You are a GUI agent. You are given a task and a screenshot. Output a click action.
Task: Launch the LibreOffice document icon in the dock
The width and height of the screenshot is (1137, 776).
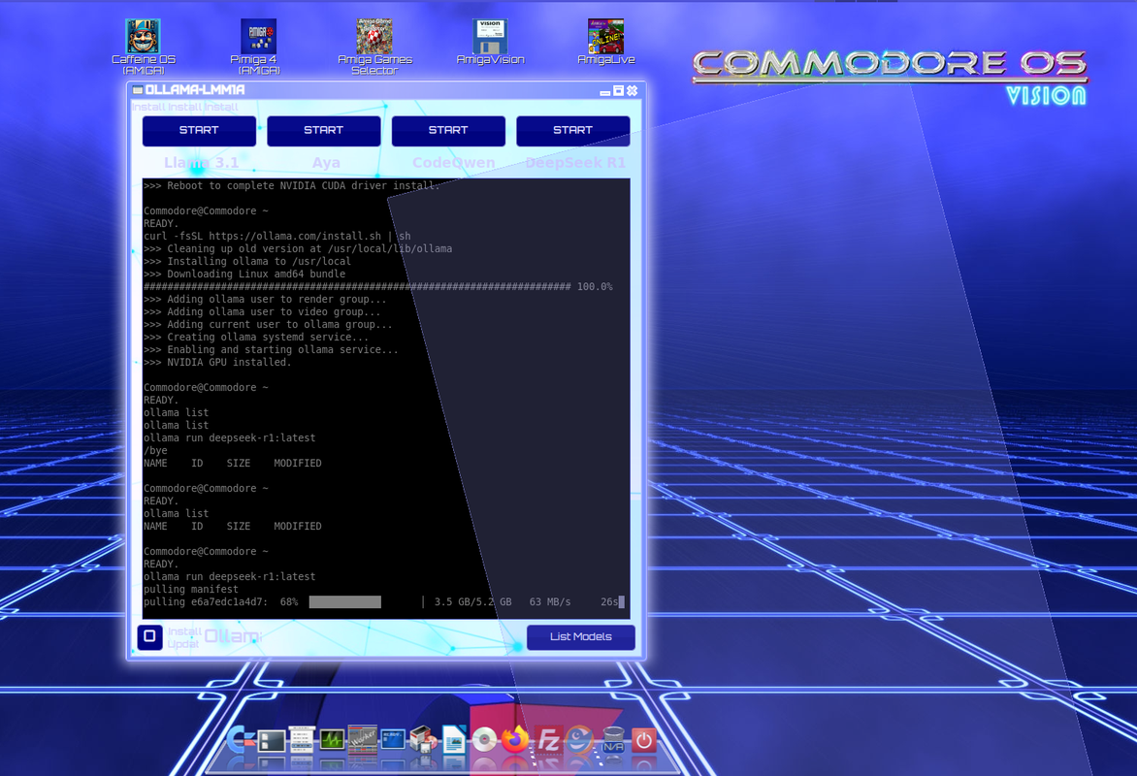point(454,740)
